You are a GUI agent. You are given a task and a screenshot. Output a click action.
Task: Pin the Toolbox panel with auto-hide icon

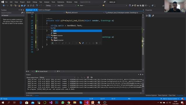[21, 10]
